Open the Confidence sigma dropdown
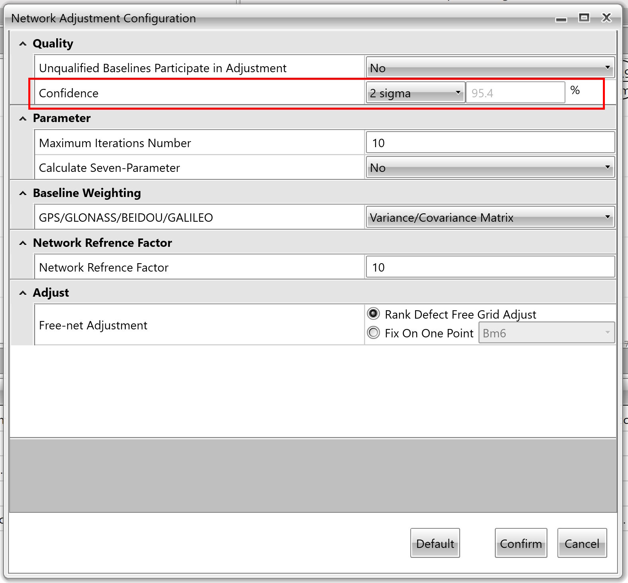The image size is (628, 583). click(415, 93)
